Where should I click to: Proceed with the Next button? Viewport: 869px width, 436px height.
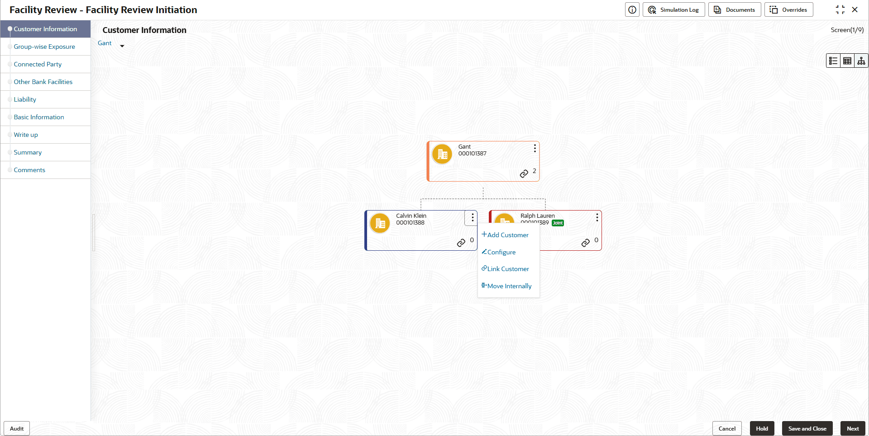point(853,429)
